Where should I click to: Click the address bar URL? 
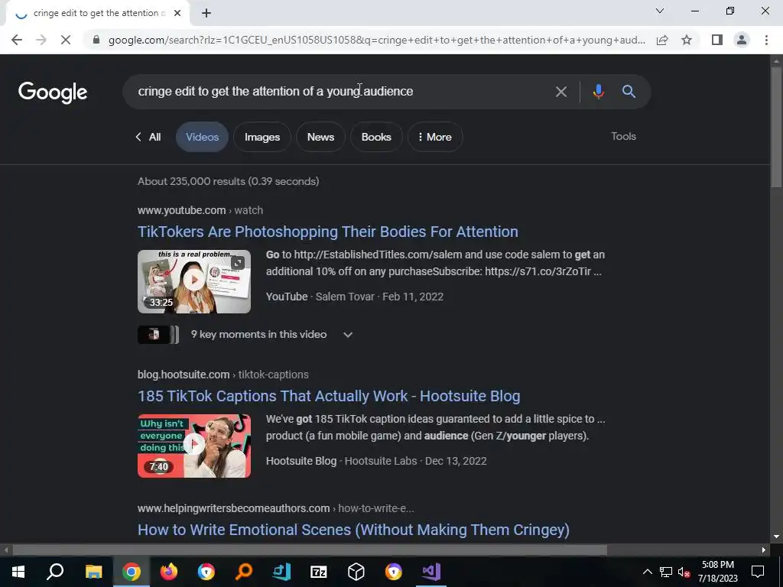[x=376, y=40]
